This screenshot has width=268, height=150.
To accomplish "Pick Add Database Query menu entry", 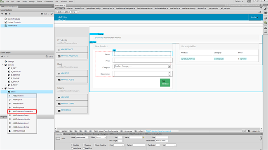I will [21, 115].
